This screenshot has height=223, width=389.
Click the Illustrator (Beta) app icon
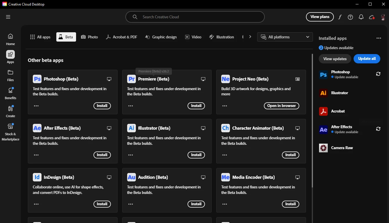(132, 128)
